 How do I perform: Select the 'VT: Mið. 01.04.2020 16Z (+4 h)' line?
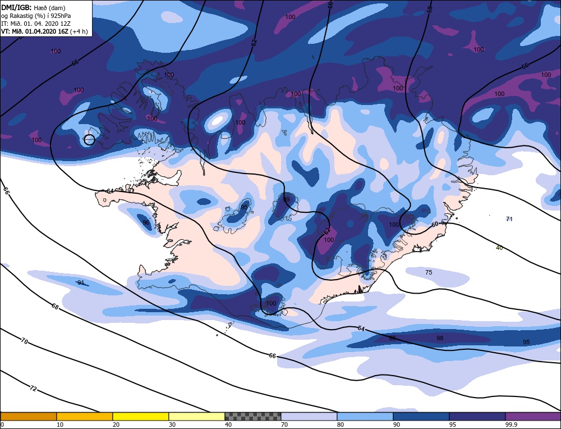pyautogui.click(x=44, y=31)
